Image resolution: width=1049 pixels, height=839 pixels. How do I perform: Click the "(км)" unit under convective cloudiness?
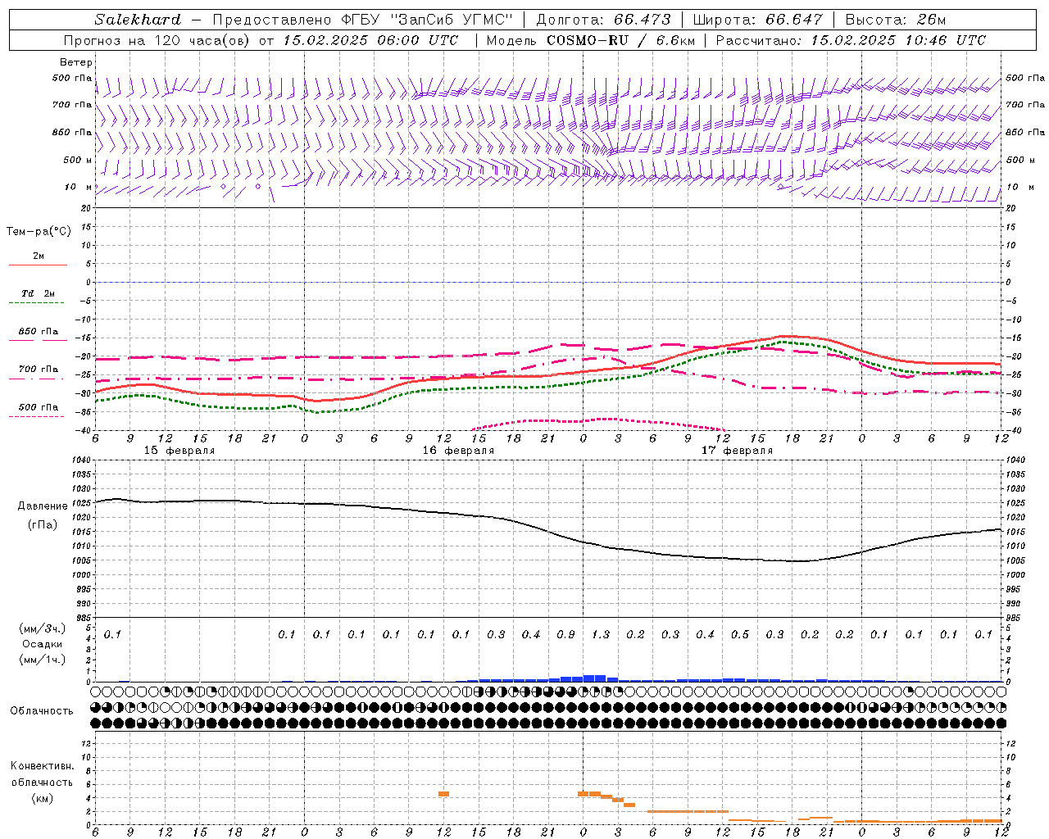click(42, 798)
